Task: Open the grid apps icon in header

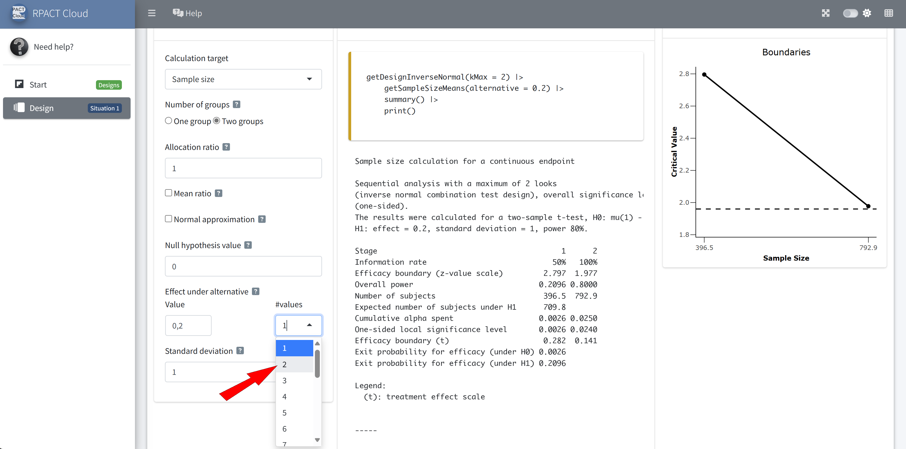Action: (889, 13)
